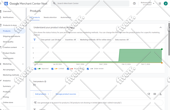The height and width of the screenshot is (110, 170).
Task: Toggle the Limited series checkbox
Action: [52, 69]
